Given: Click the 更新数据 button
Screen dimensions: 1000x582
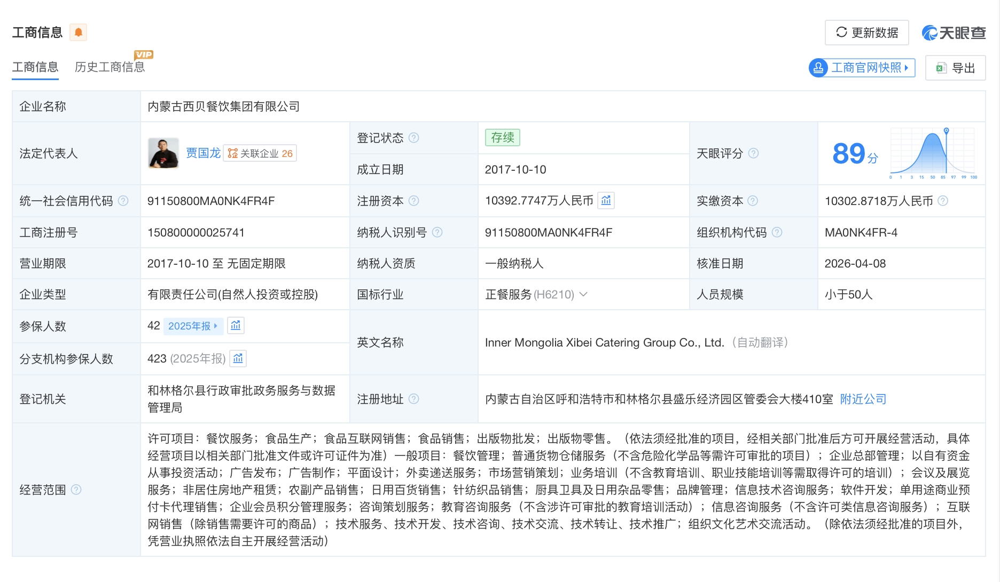Looking at the screenshot, I should click(x=867, y=33).
